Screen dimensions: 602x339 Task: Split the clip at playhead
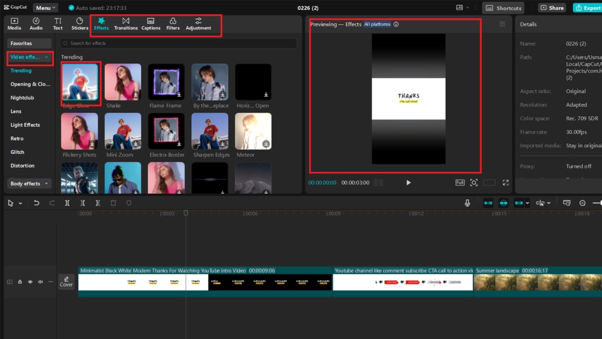pyautogui.click(x=67, y=203)
